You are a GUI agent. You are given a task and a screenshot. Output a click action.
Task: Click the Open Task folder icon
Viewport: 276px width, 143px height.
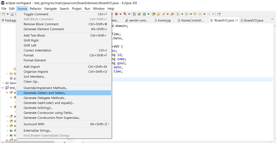tap(159, 14)
